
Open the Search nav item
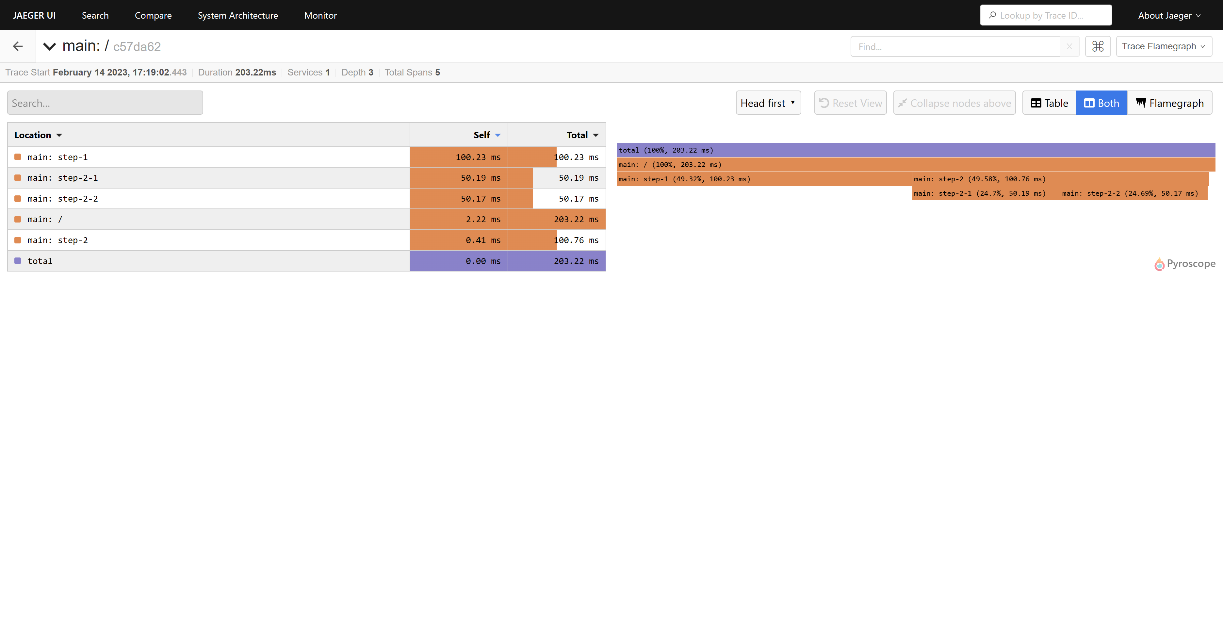95,15
